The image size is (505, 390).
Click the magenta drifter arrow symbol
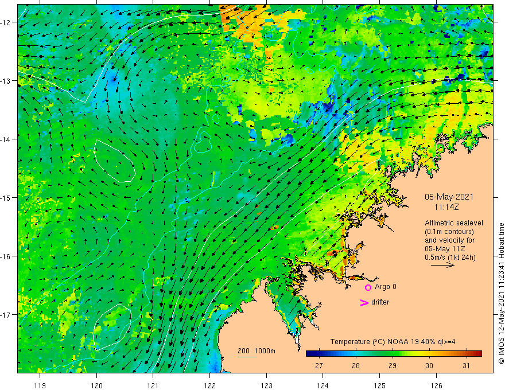tap(364, 302)
